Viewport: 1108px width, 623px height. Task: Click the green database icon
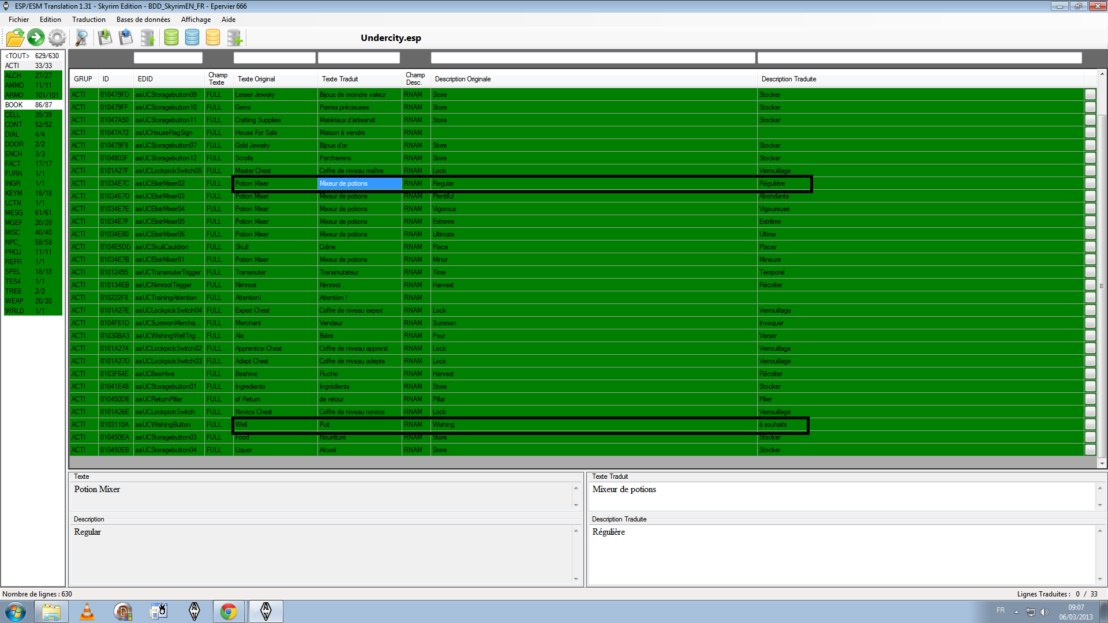[x=171, y=37]
